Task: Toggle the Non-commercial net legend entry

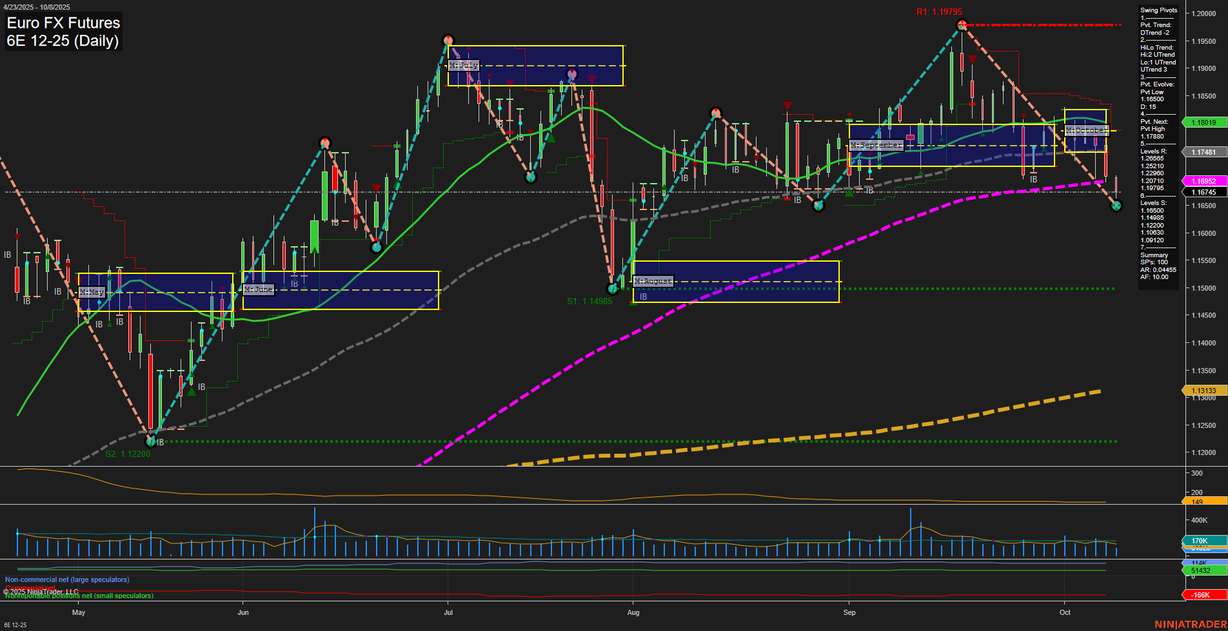Action: click(x=66, y=579)
